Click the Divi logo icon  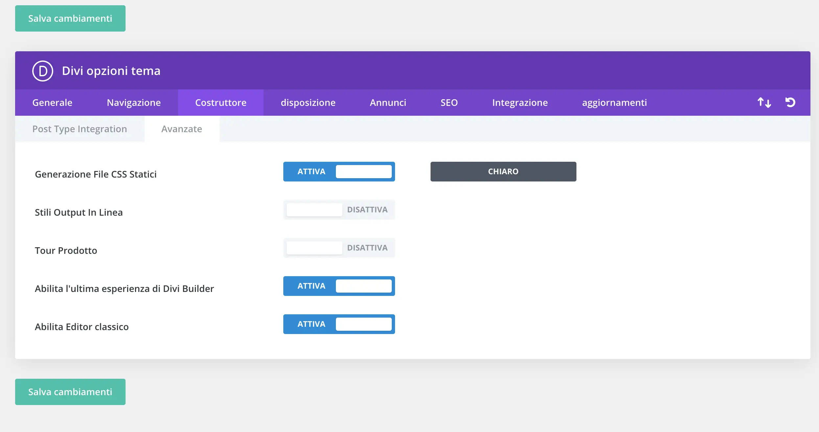pyautogui.click(x=43, y=71)
